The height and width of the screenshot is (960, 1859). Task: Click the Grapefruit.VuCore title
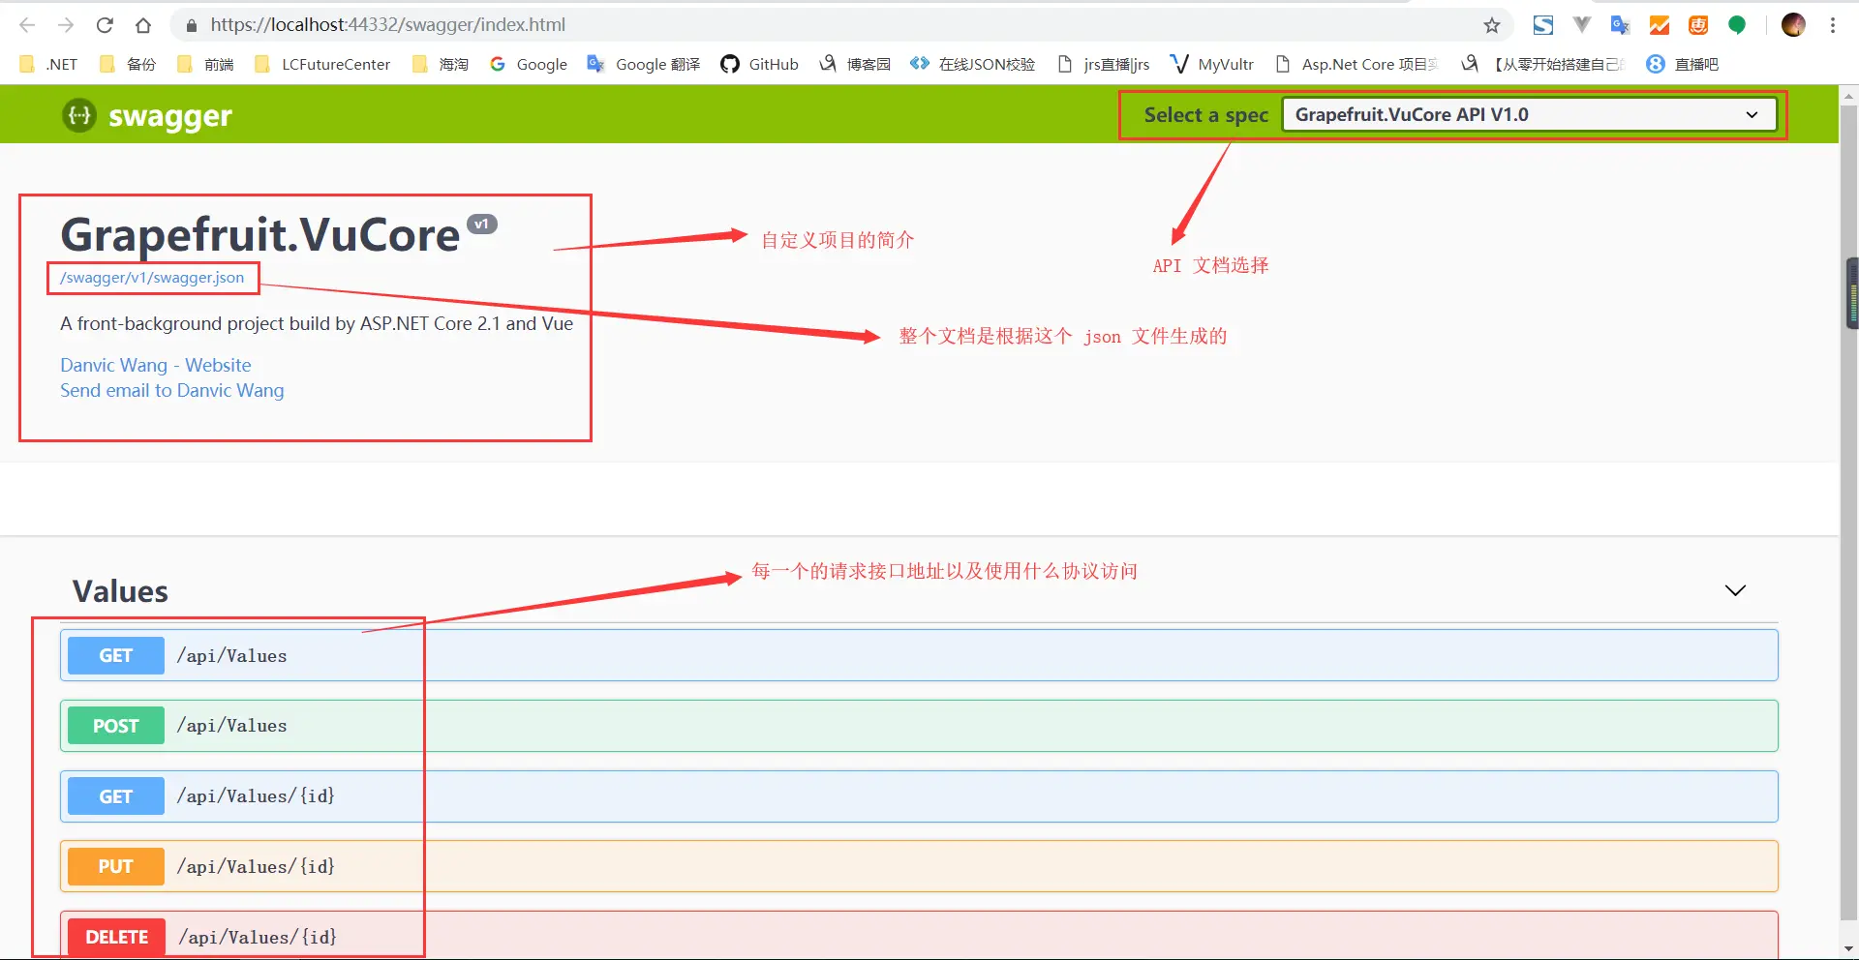click(260, 235)
